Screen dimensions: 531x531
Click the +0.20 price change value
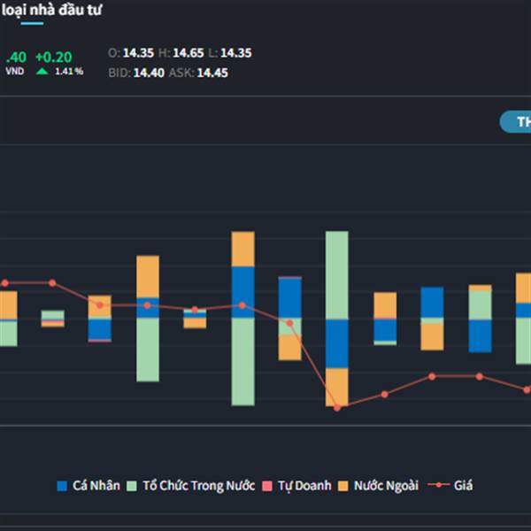coord(53,57)
